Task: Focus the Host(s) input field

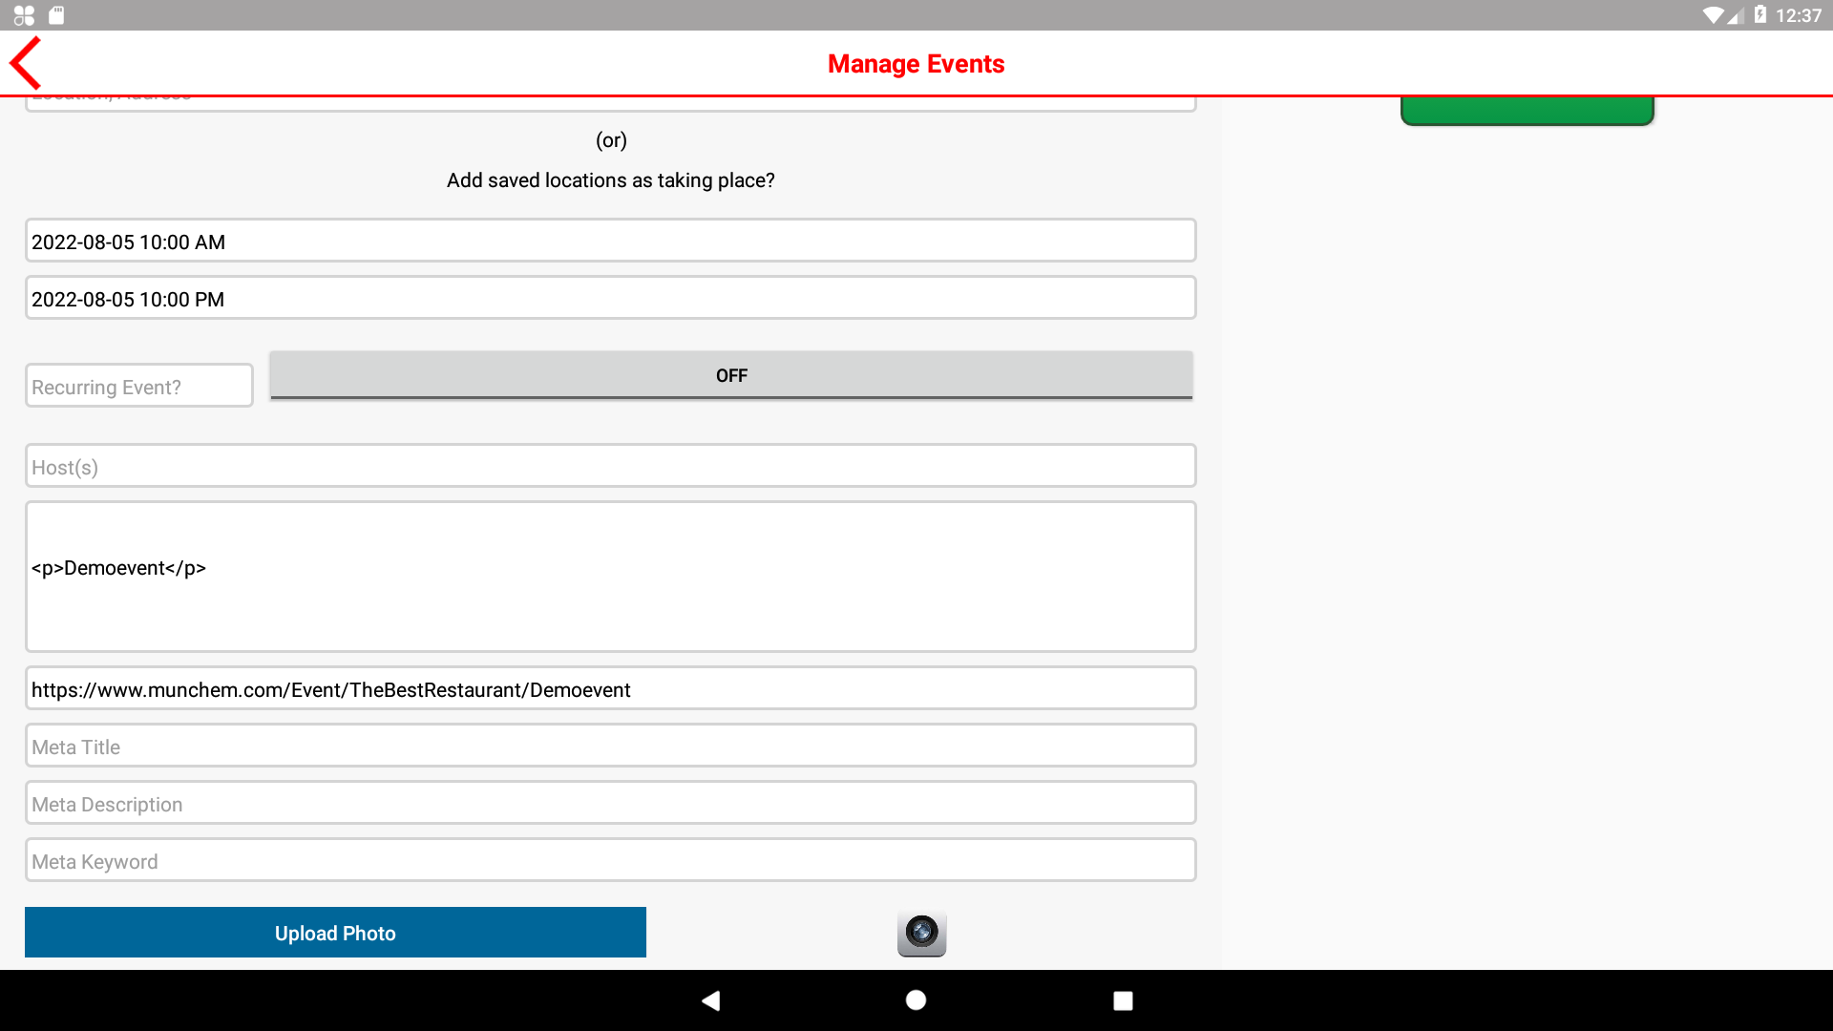Action: pos(610,467)
